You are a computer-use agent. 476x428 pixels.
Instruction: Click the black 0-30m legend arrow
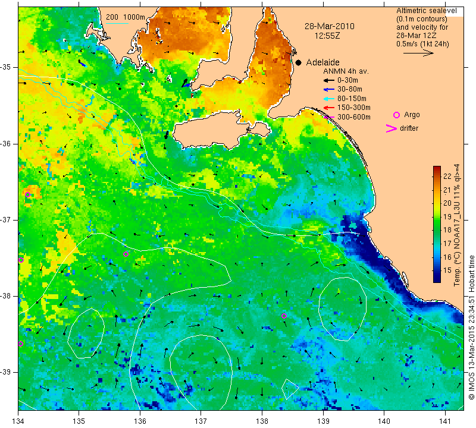(x=329, y=81)
